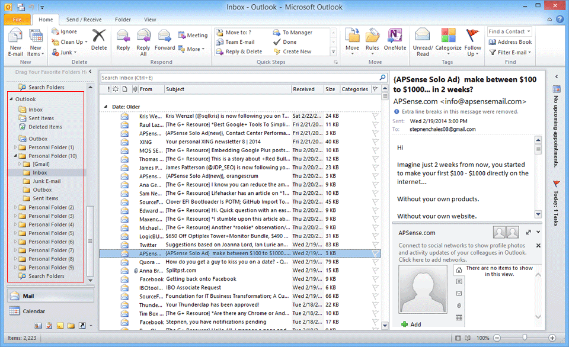Close the social networks info message
Image resolution: width=569 pixels, height=347 pixels.
pyautogui.click(x=539, y=246)
